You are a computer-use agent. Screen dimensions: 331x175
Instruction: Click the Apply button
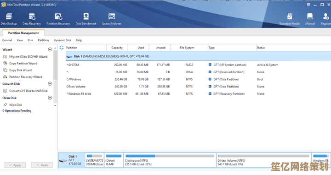point(15,165)
